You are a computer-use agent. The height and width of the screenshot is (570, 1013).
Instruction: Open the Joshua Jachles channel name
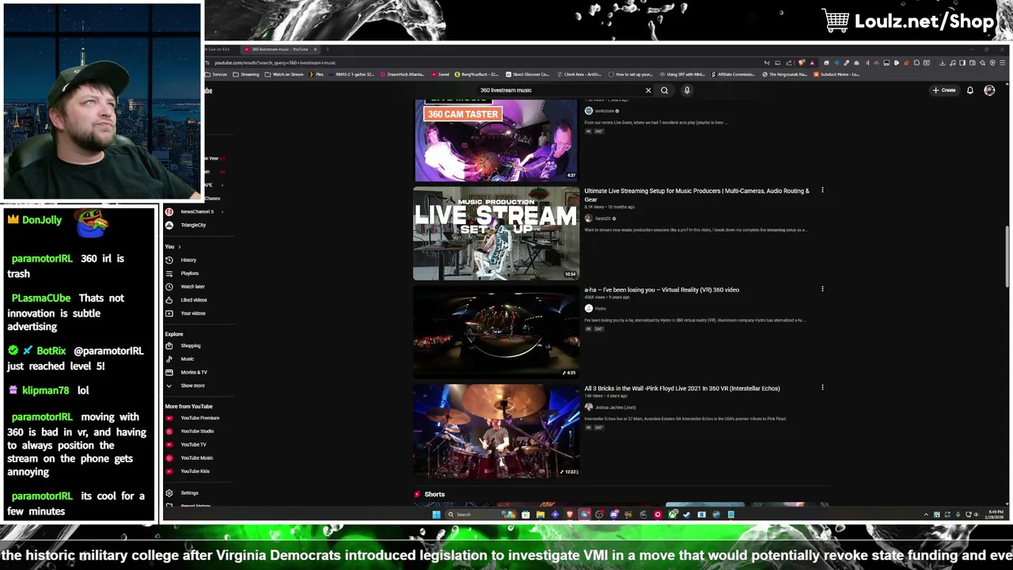615,408
